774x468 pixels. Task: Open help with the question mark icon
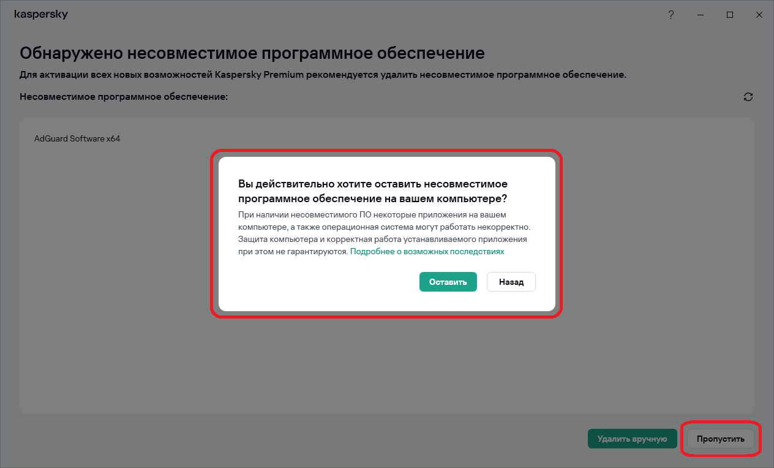(671, 15)
